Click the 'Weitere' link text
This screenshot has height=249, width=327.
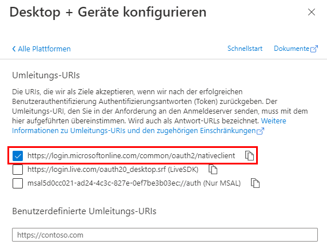pyautogui.click(x=274, y=121)
